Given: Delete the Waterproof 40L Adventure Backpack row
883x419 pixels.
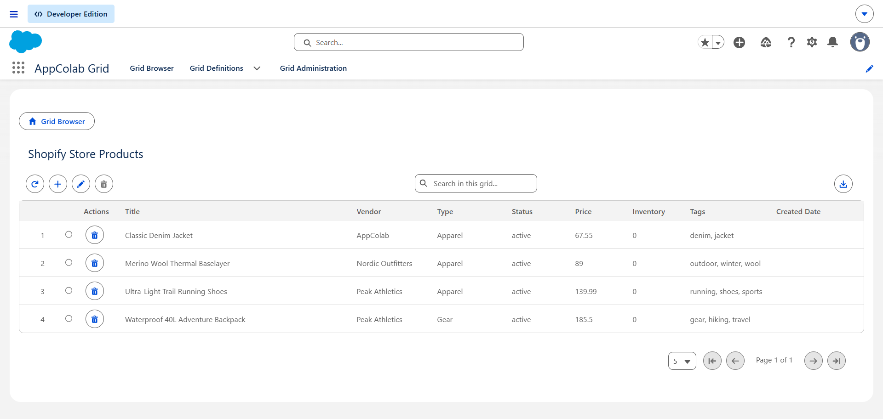Looking at the screenshot, I should click(x=95, y=319).
